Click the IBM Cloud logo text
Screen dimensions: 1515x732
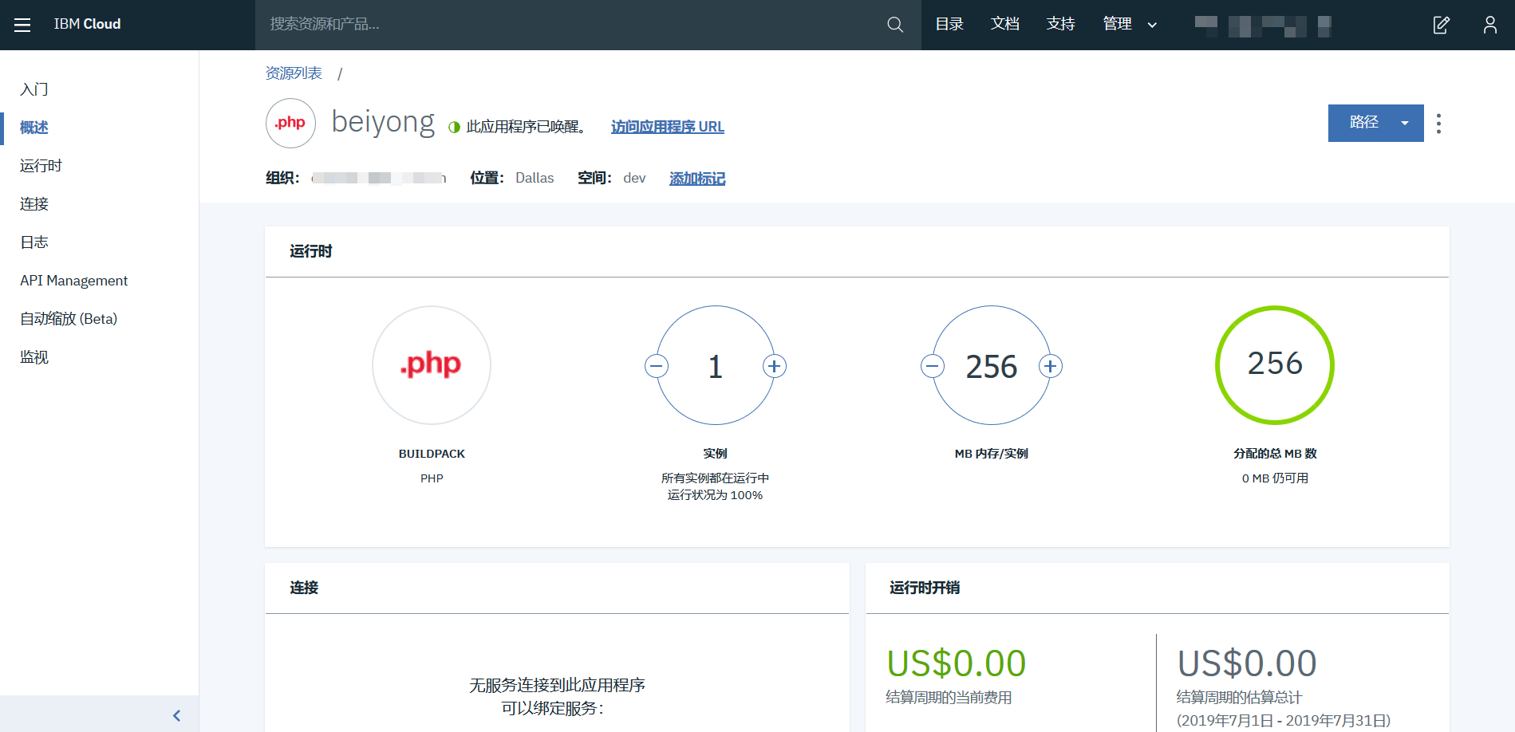coord(87,24)
